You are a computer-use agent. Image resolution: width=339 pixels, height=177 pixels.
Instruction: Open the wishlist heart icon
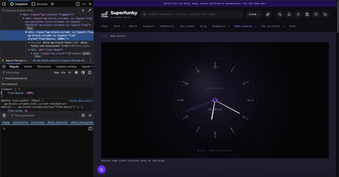[x=316, y=14]
